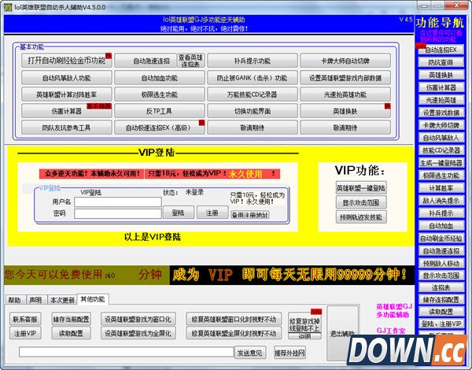Click 极限逃生功能 in the 基本功能 group
Viewport: 472px width, 370px height.
coord(160,94)
